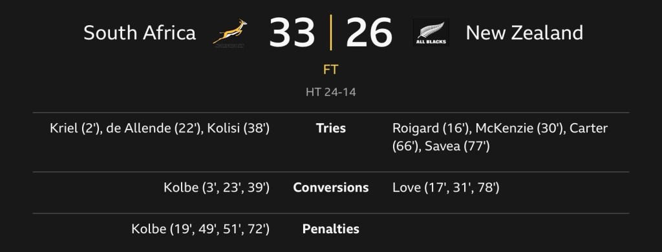This screenshot has width=662, height=252.
Task: Click the New Zealand score 26
Action: (x=369, y=33)
